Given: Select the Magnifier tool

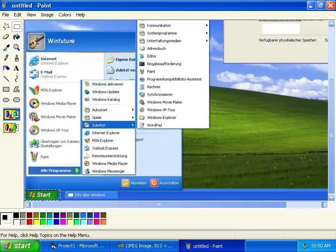Looking at the screenshot, I should 17,47.
